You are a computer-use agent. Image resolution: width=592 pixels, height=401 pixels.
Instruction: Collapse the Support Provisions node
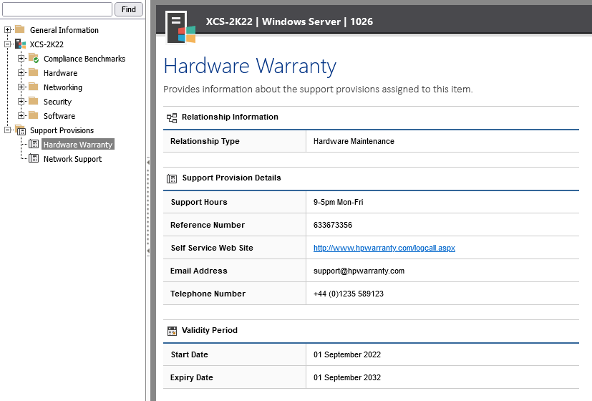pyautogui.click(x=7, y=130)
